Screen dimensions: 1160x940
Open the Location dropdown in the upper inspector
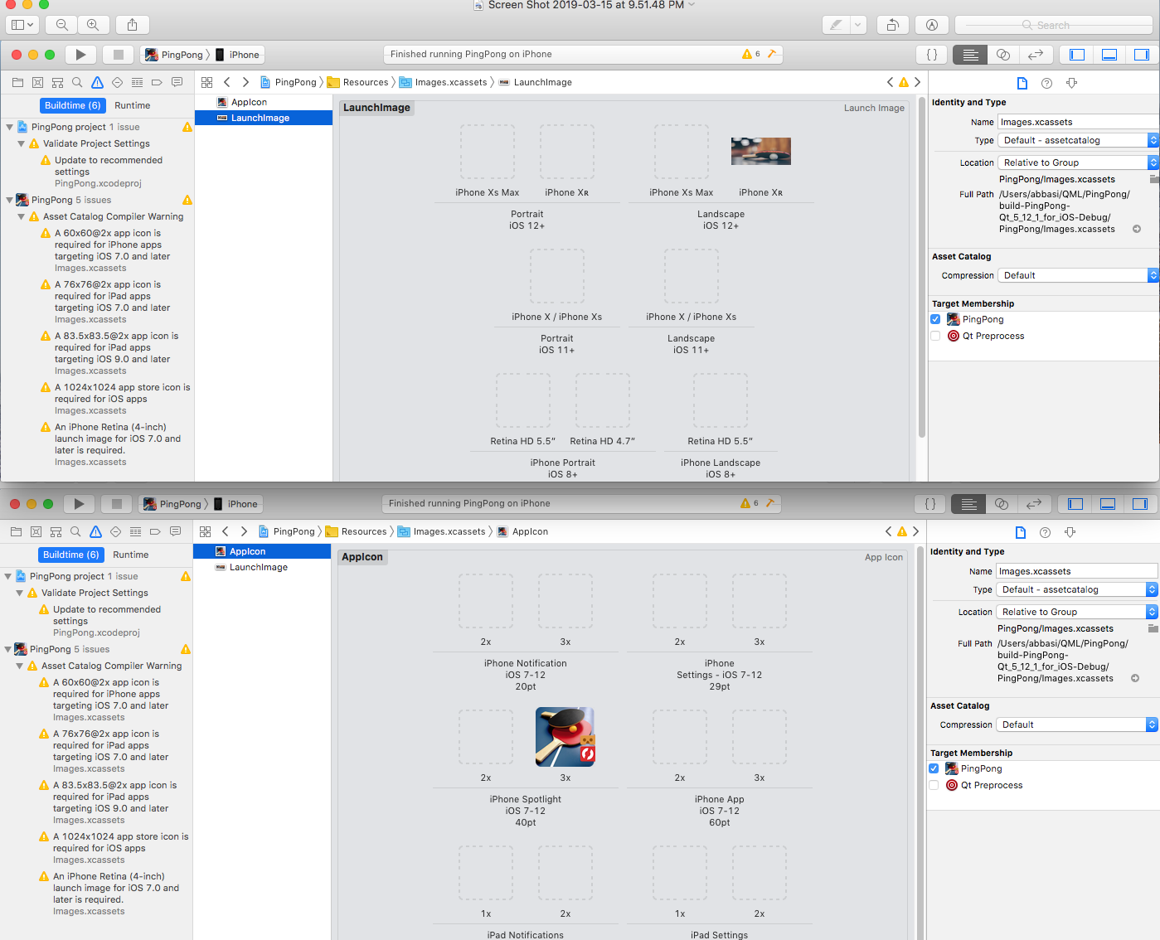point(1078,162)
